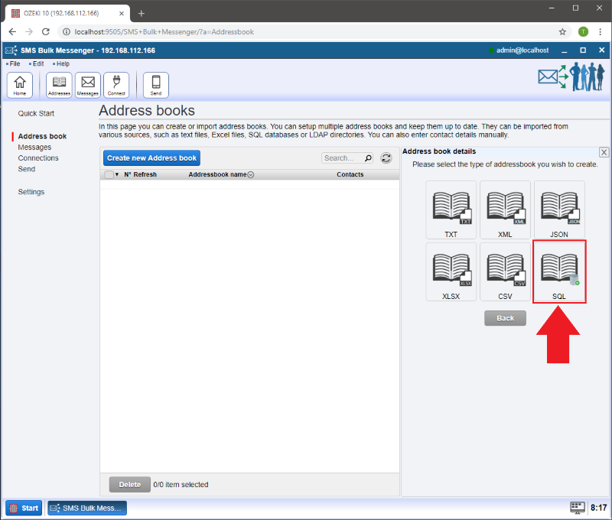The height and width of the screenshot is (520, 612).
Task: Select the JSON address book type
Action: coord(559,210)
